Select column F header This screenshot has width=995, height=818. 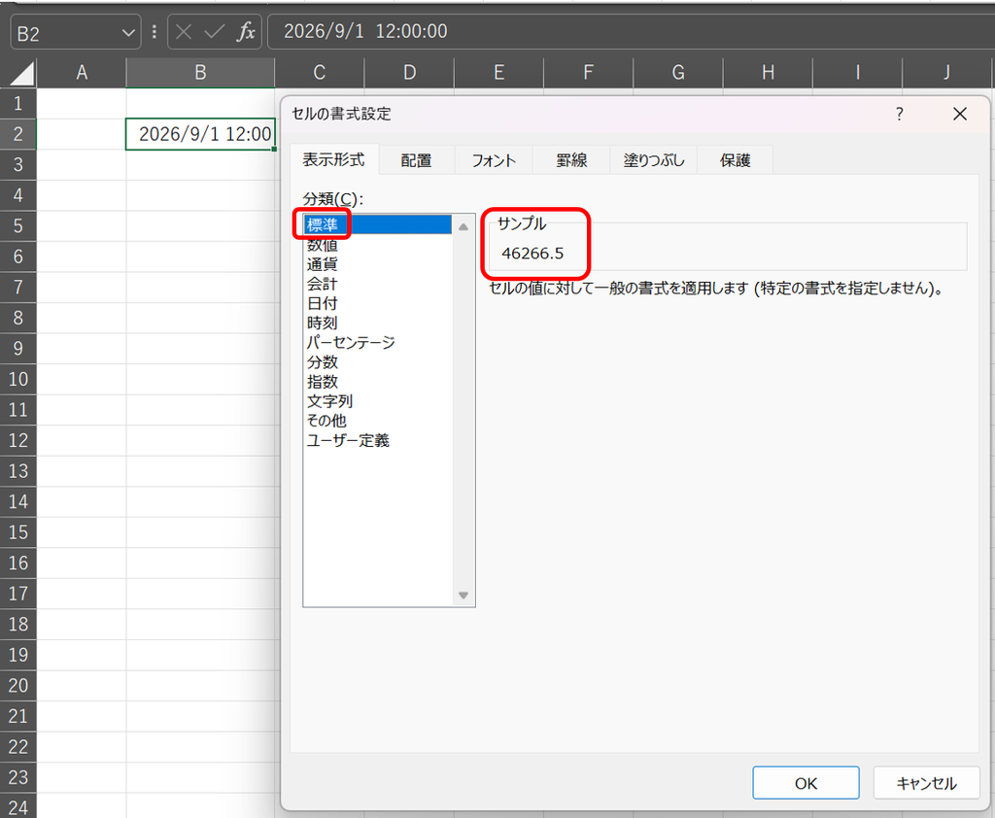(588, 73)
